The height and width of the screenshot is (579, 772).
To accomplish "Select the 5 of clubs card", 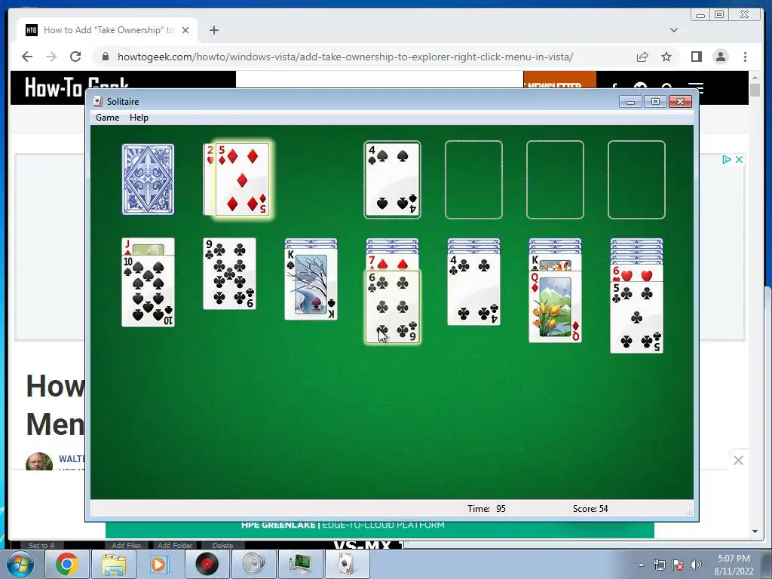I will 636,317.
